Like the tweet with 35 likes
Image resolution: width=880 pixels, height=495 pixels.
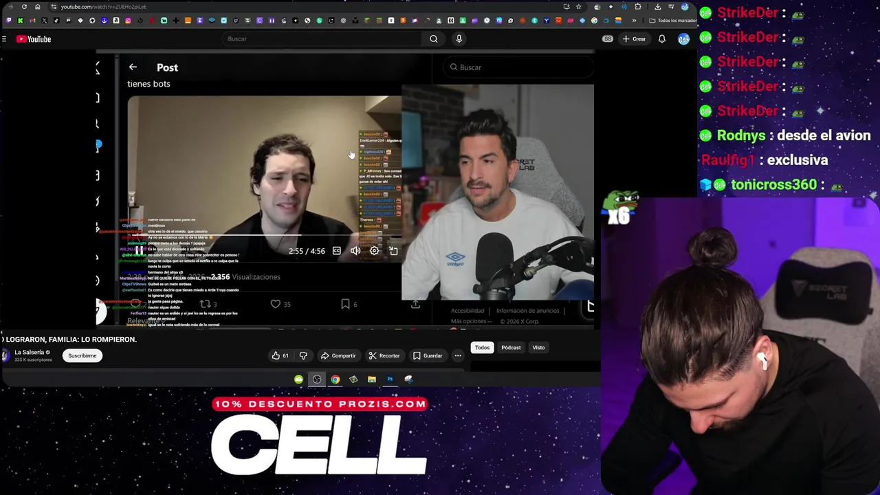coord(280,304)
